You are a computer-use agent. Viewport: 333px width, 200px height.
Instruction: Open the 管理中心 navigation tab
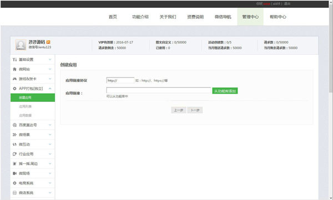(250, 17)
